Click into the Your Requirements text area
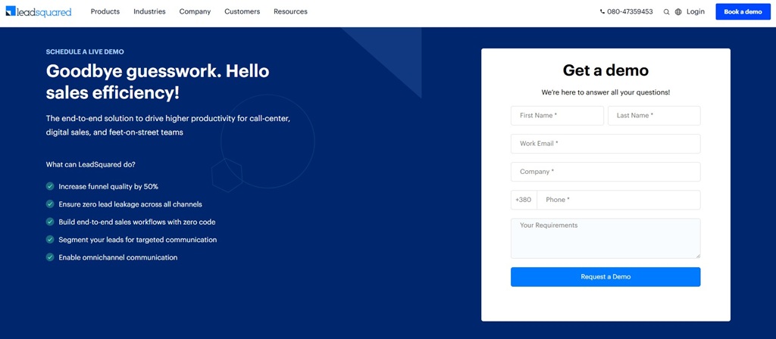 [605, 238]
